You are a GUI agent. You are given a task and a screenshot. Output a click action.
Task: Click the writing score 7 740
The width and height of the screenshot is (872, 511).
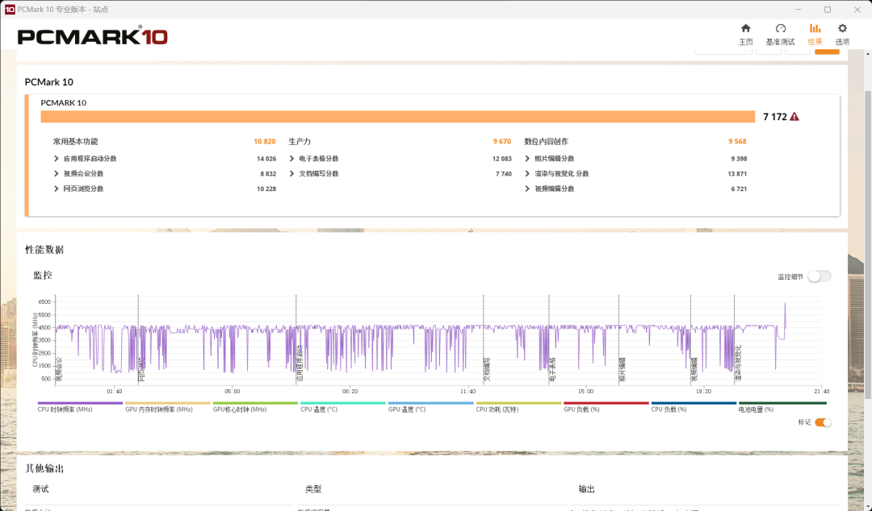[x=503, y=173]
